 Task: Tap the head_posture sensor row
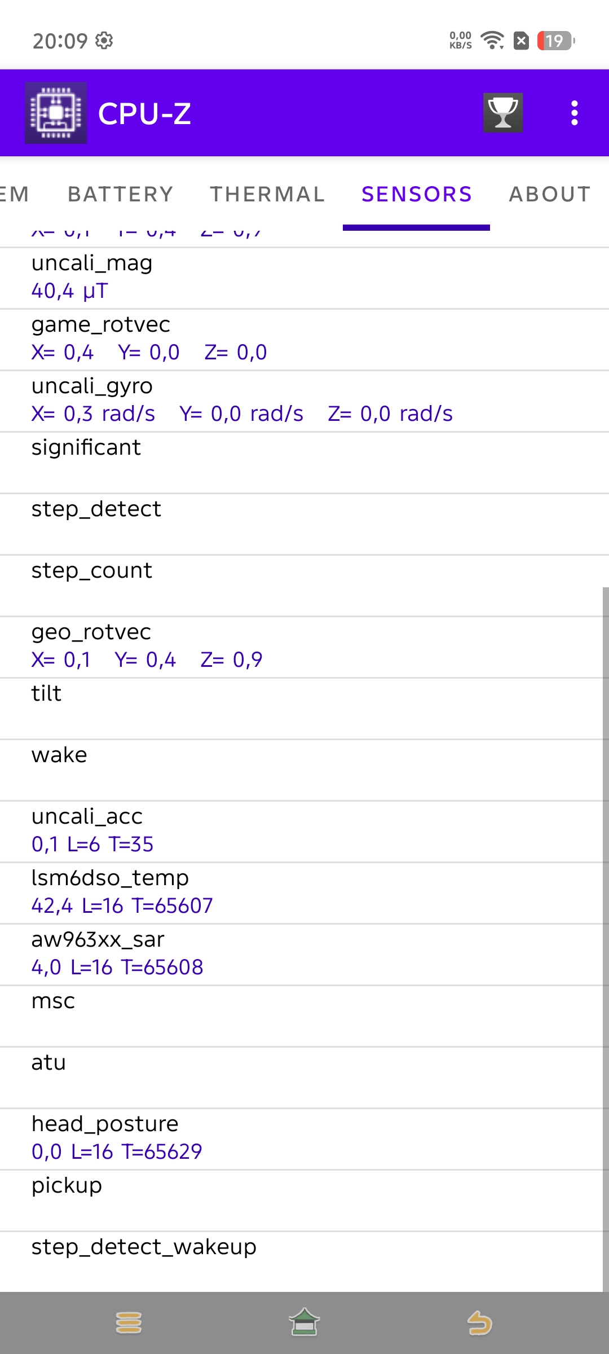(304, 1138)
